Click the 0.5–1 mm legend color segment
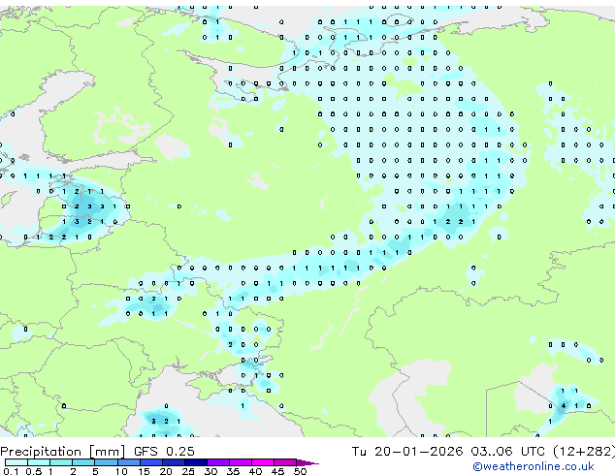The width and height of the screenshot is (615, 475). pyautogui.click(x=39, y=462)
